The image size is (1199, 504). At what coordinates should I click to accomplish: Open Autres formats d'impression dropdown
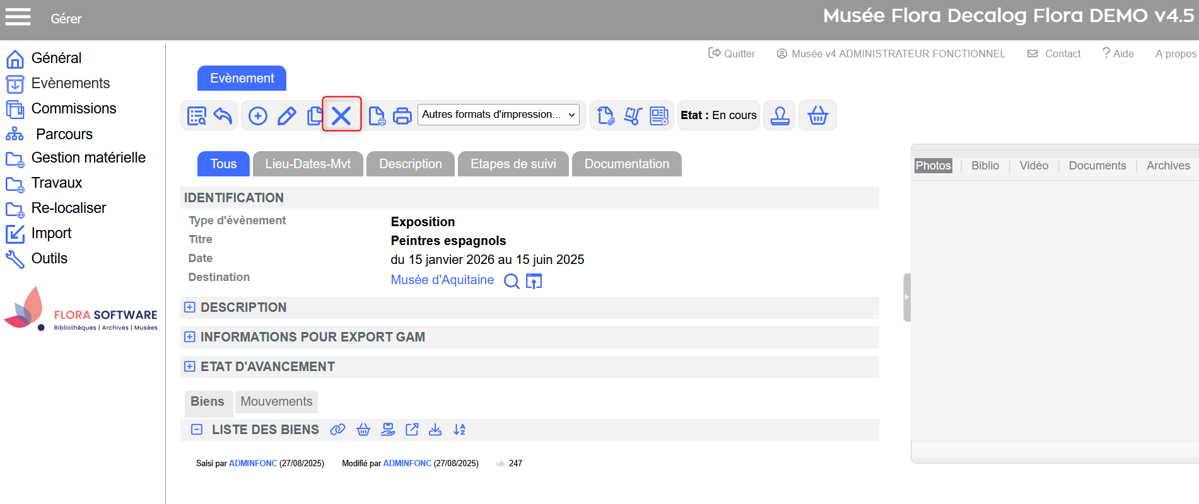tap(498, 115)
